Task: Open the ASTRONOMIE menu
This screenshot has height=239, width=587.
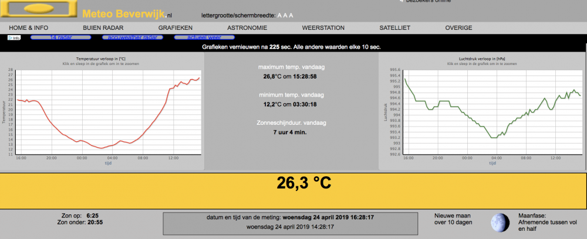Action: pyautogui.click(x=247, y=28)
